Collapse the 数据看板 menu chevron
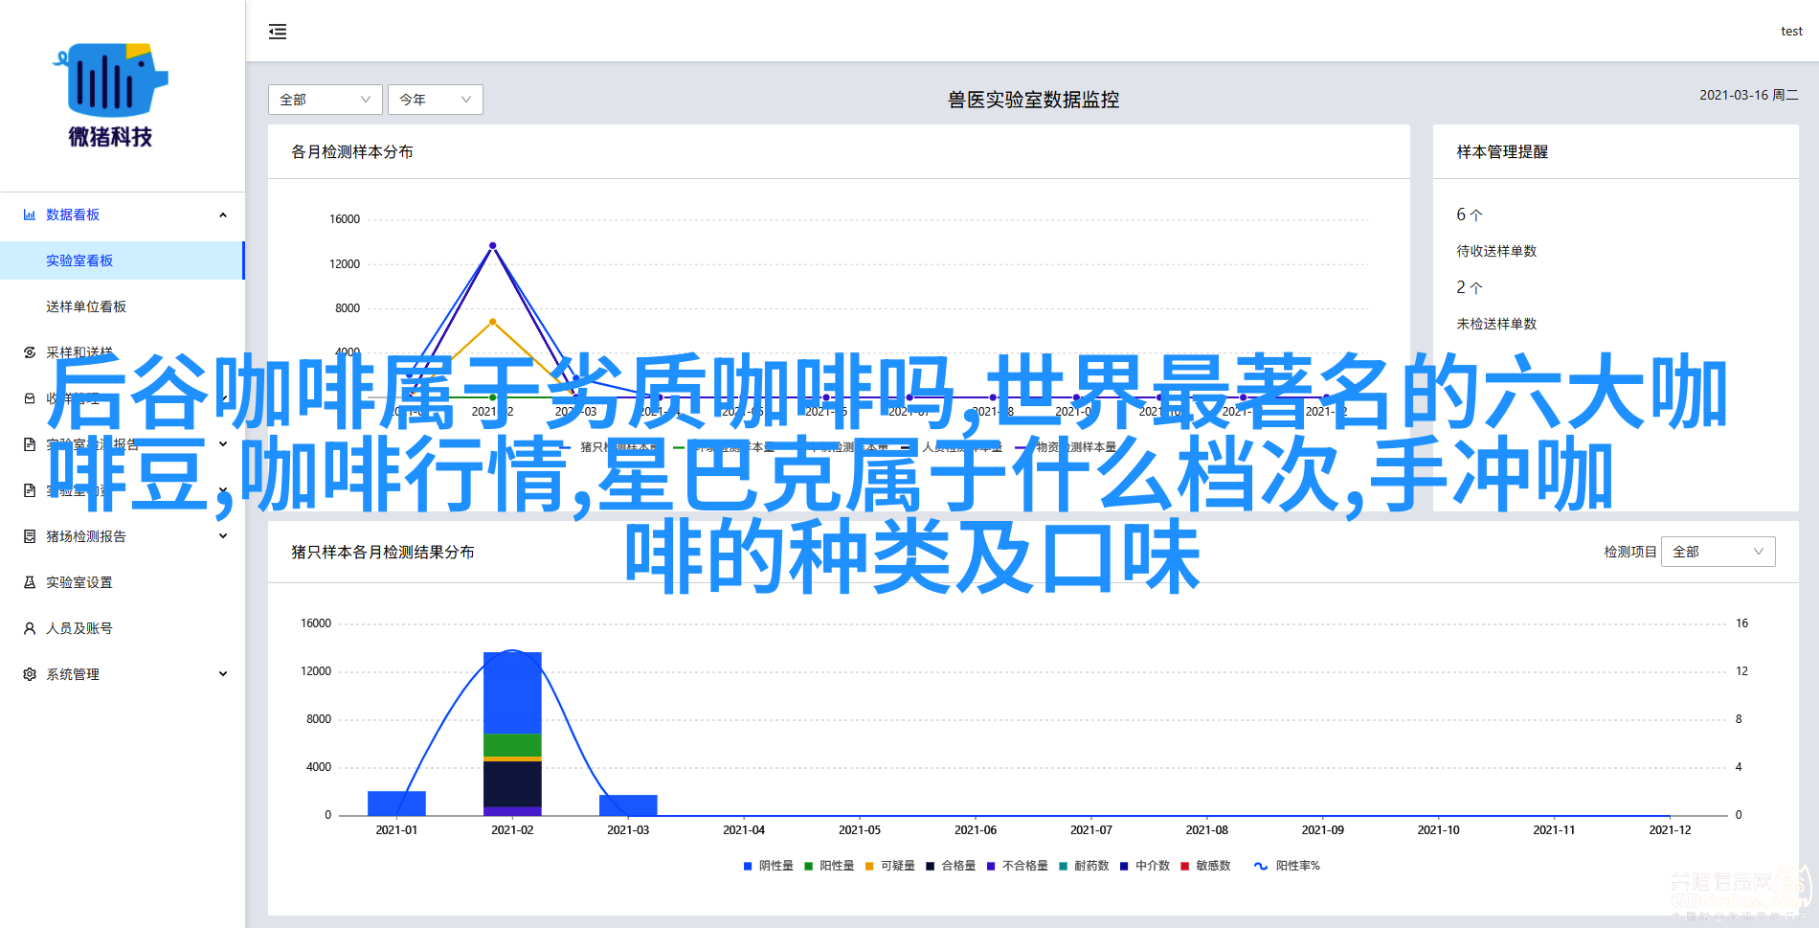 pos(223,215)
